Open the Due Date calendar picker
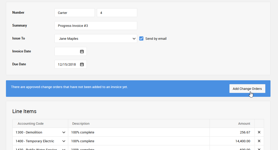The width and height of the screenshot is (278, 150). click(82, 64)
